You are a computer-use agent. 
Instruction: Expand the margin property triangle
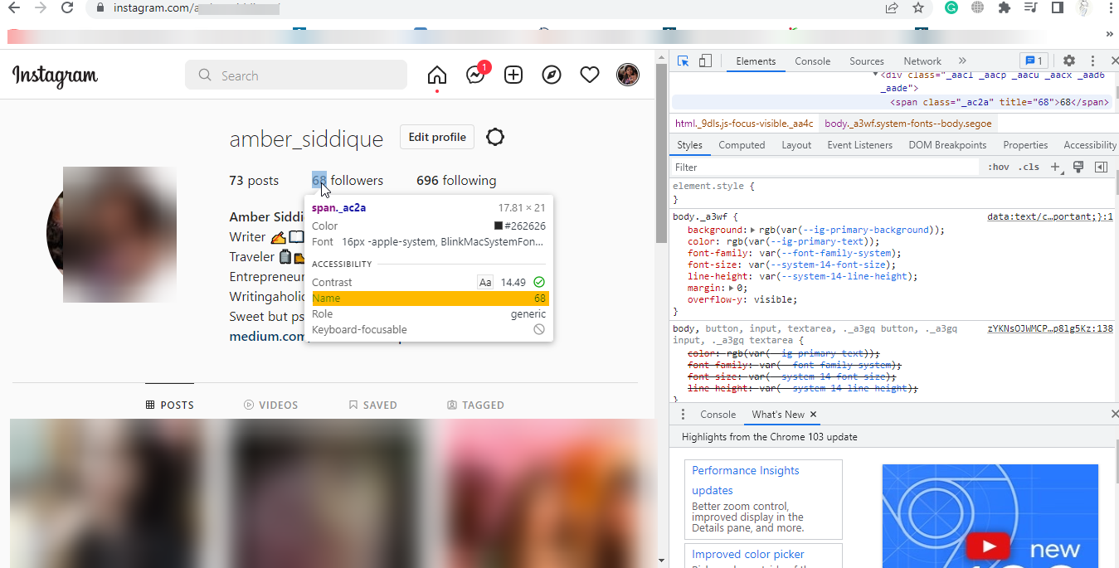click(x=729, y=289)
